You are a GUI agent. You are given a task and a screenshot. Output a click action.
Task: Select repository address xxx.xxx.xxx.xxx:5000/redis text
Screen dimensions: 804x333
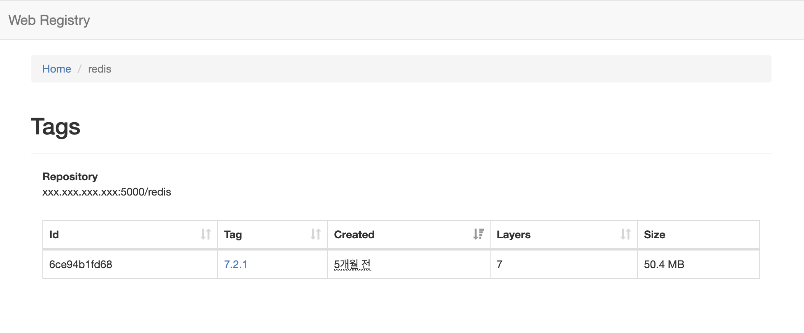pos(107,192)
